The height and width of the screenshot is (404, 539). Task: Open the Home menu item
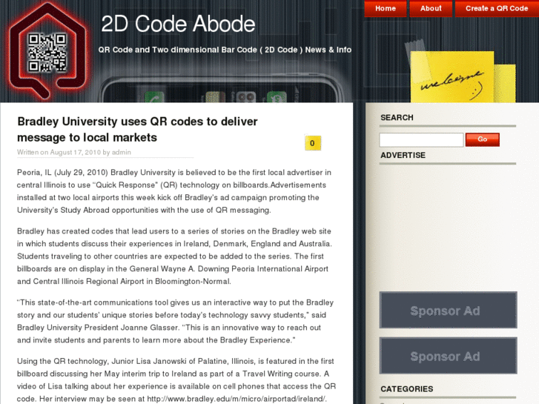tap(386, 8)
